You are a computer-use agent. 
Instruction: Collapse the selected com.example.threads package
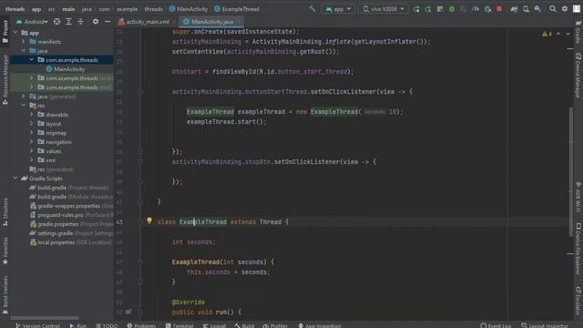click(32, 60)
